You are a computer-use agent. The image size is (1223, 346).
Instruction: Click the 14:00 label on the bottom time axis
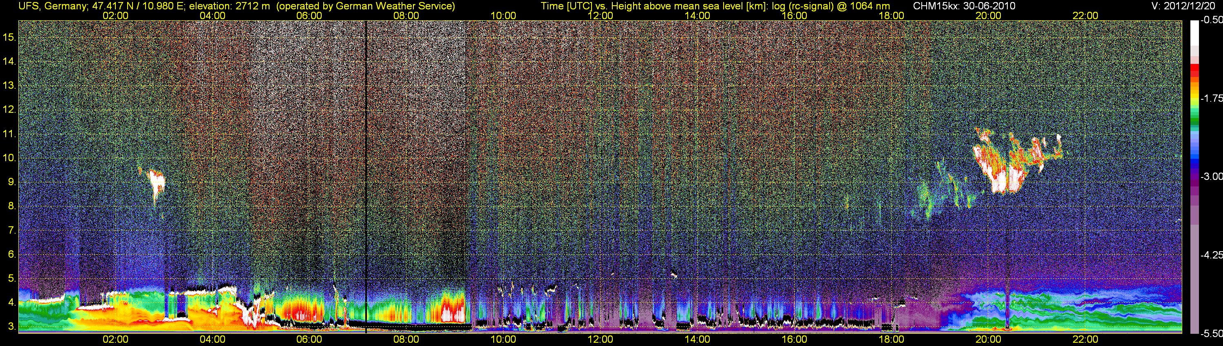[698, 339]
